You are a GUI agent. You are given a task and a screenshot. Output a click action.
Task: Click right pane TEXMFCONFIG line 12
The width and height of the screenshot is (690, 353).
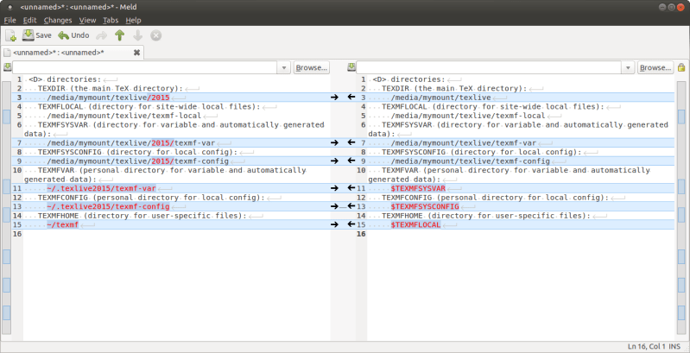[495, 198]
